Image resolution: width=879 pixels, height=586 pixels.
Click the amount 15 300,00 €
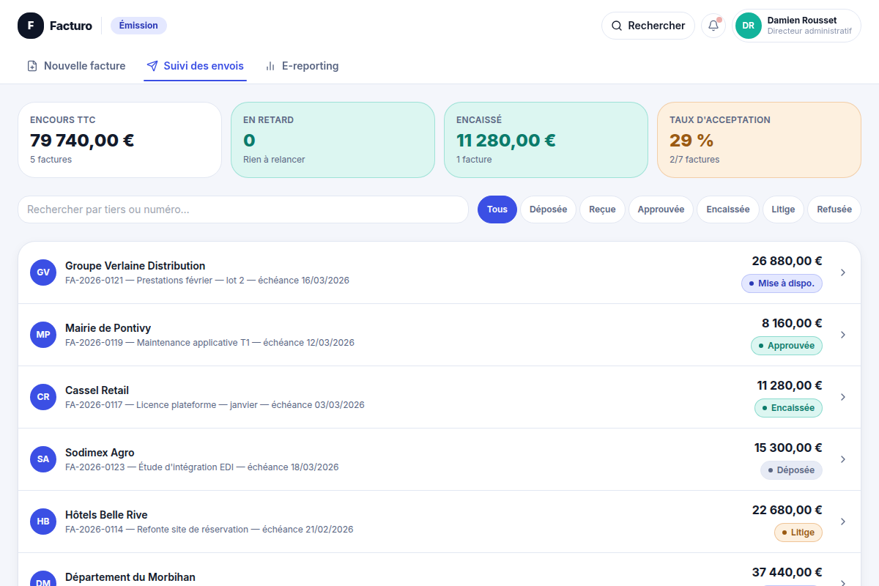(x=788, y=448)
